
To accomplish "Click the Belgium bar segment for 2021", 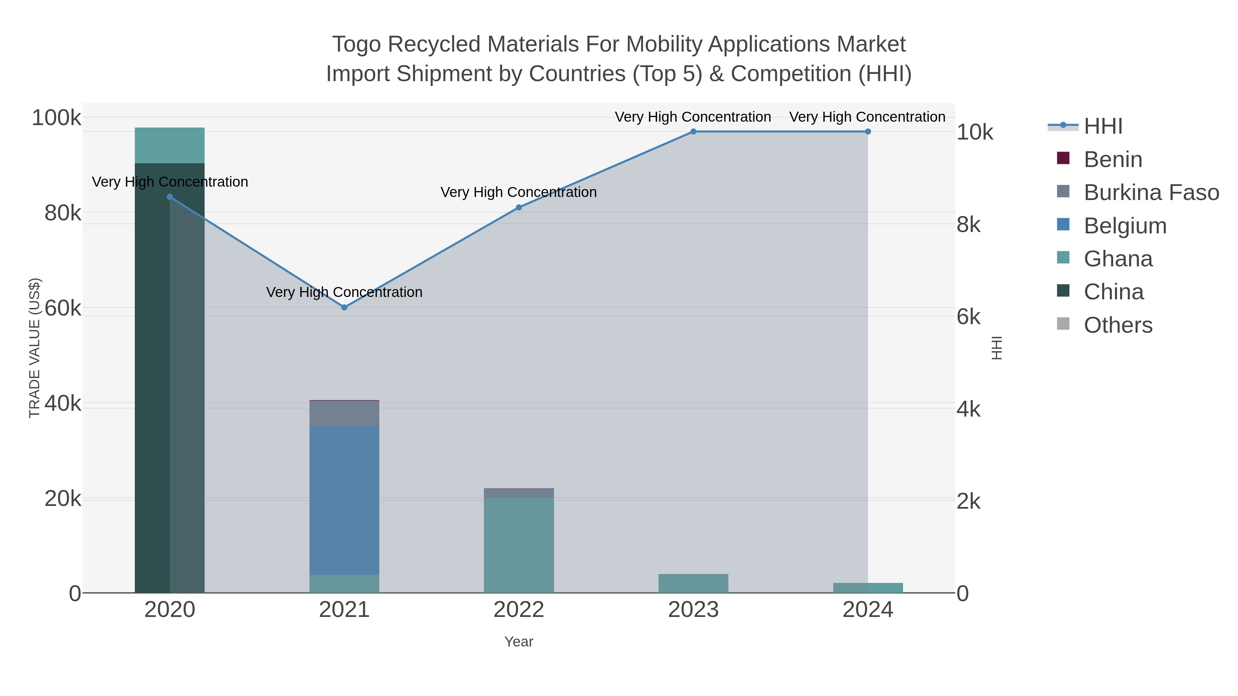I will pos(344,501).
